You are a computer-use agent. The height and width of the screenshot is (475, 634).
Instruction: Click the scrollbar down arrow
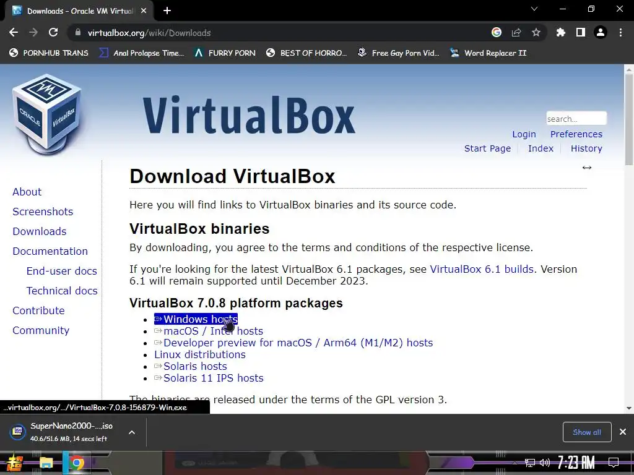point(629,408)
